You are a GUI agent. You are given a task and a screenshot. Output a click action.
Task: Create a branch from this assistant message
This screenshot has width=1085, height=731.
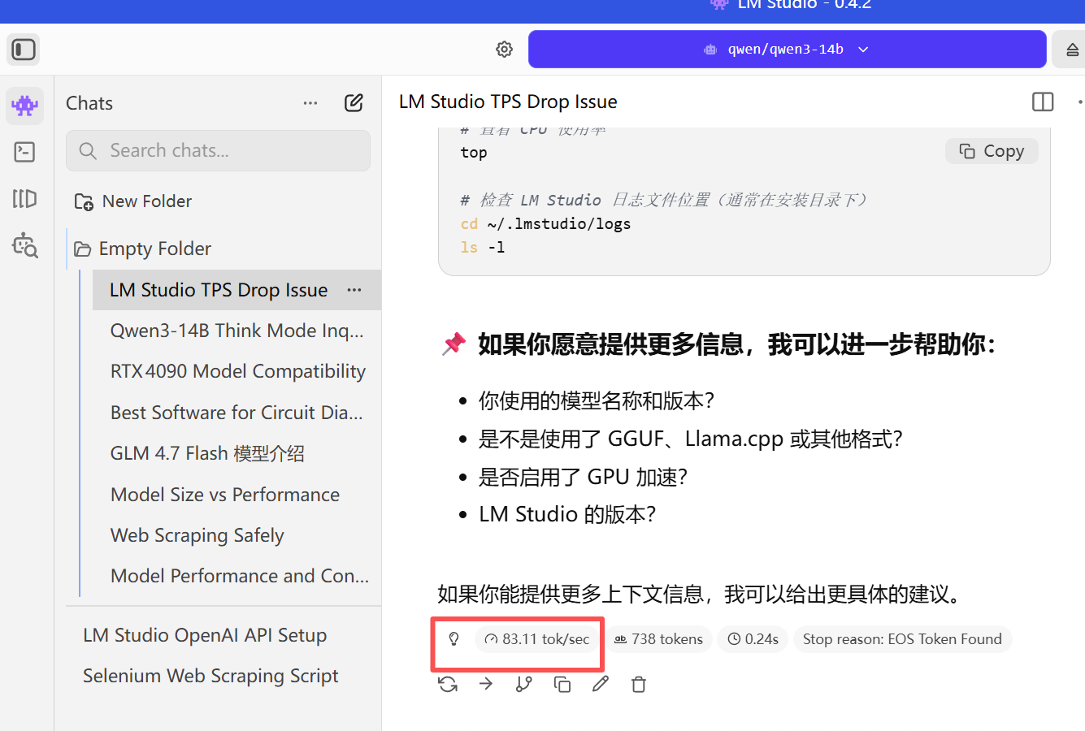coord(524,684)
